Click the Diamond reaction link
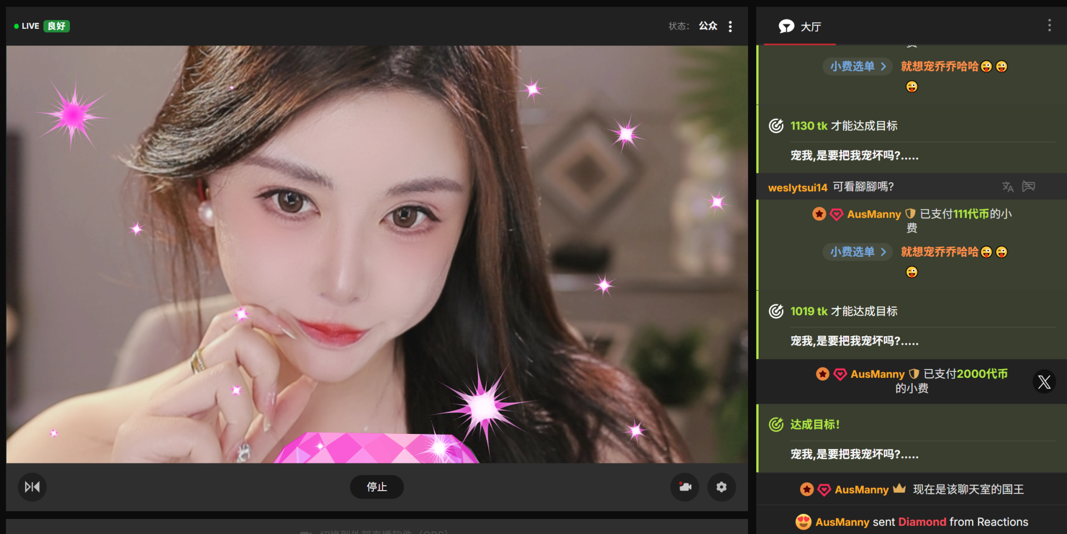 (x=922, y=522)
